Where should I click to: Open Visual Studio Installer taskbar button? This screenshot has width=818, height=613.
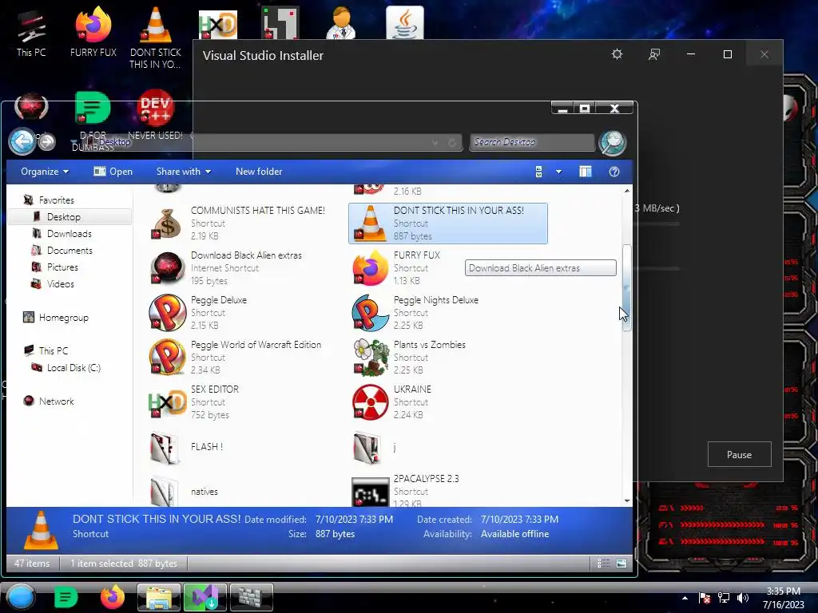coord(205,597)
